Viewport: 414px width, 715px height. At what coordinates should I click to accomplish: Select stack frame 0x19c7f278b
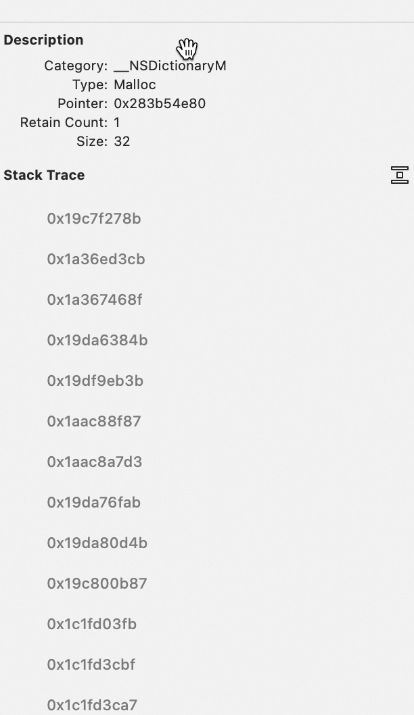(94, 218)
